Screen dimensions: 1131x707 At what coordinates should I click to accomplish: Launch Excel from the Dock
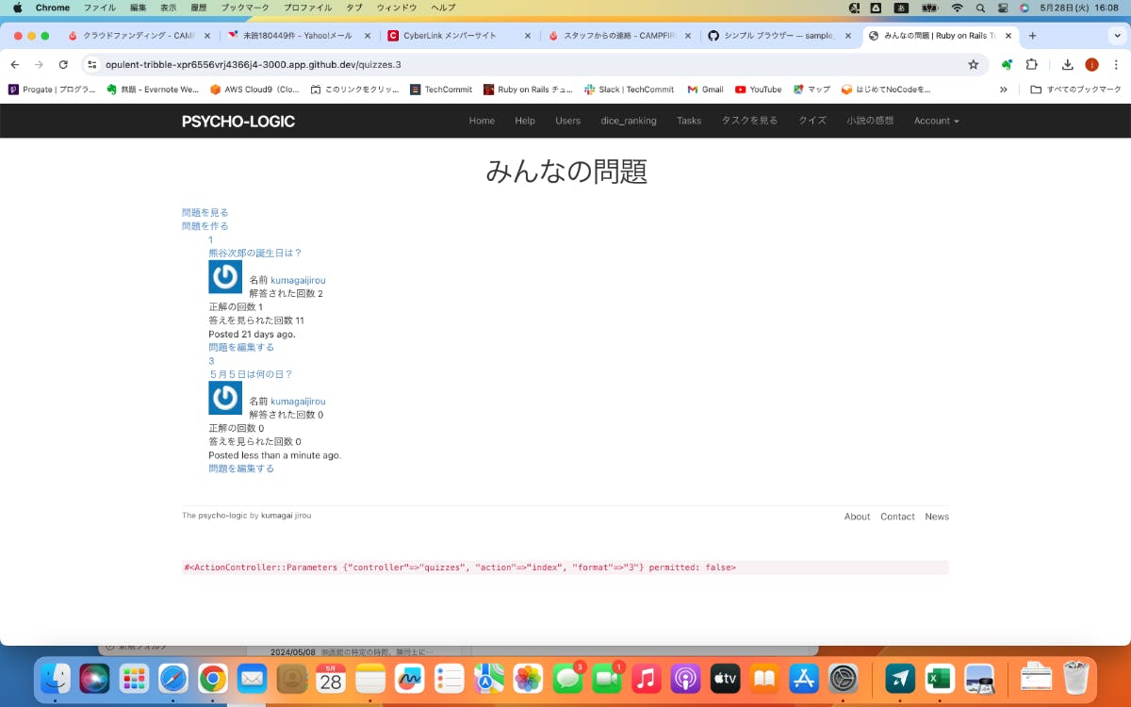(x=939, y=679)
